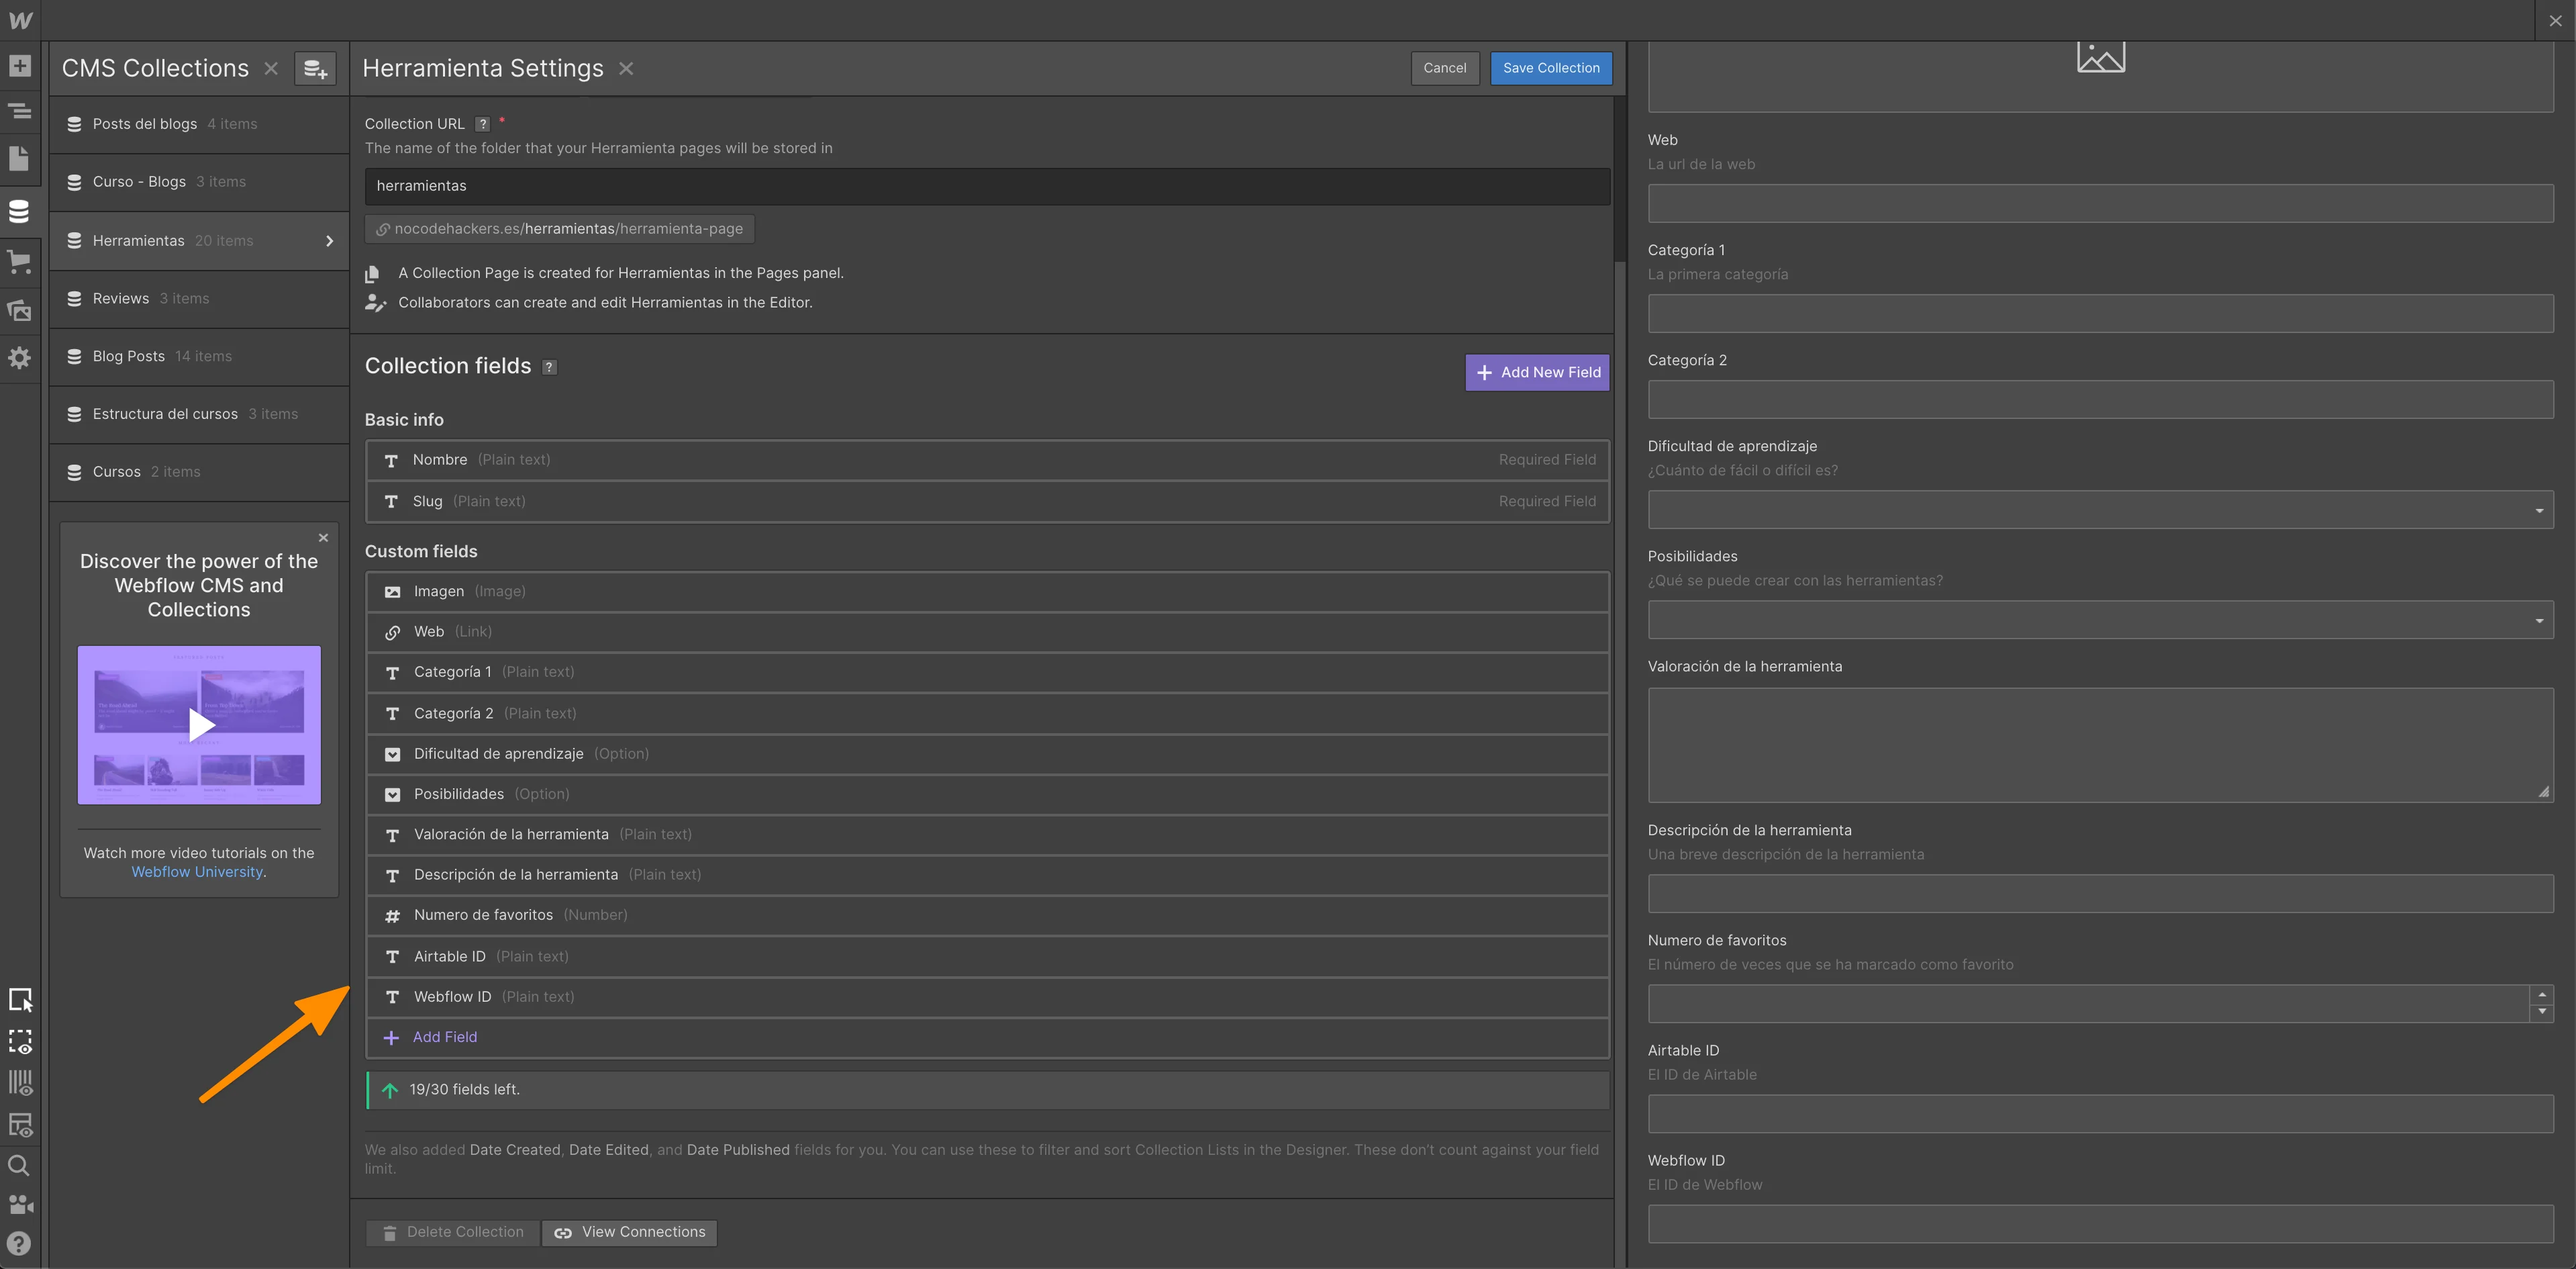
Task: Open the Ecommerce cart panel icon
Action: (x=20, y=262)
